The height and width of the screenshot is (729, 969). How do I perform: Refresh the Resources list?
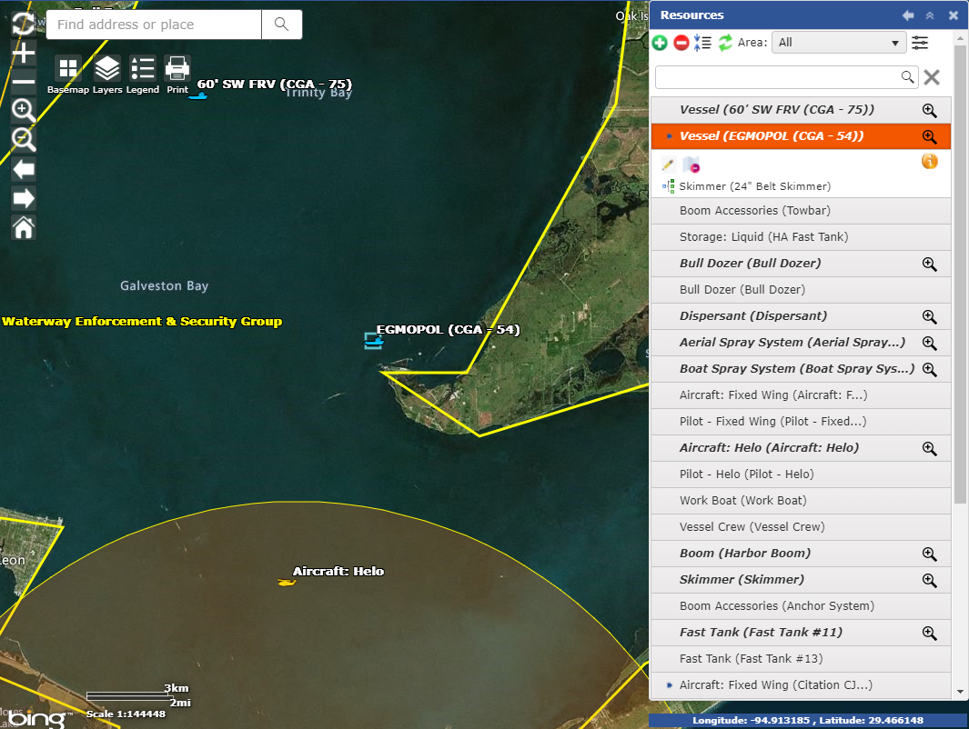point(725,43)
